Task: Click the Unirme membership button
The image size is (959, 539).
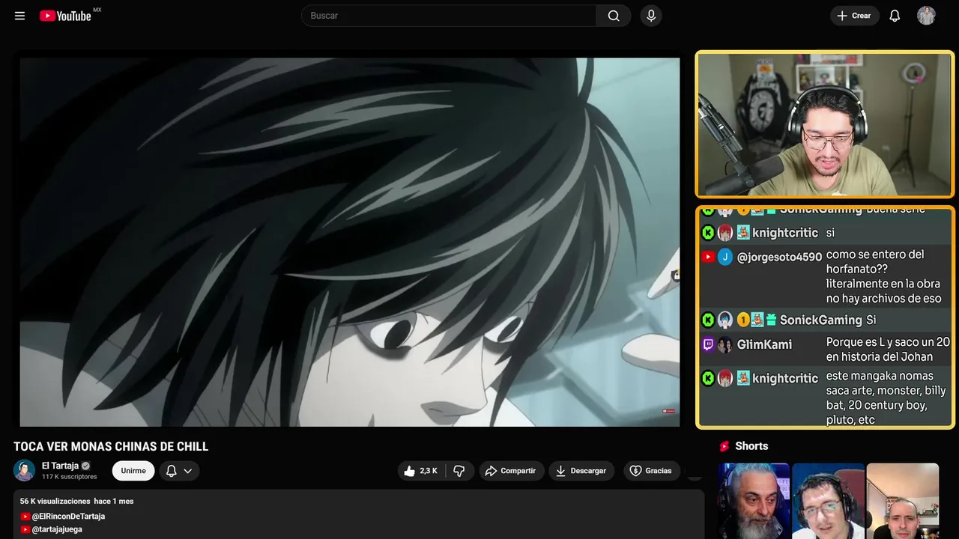Action: coord(133,471)
